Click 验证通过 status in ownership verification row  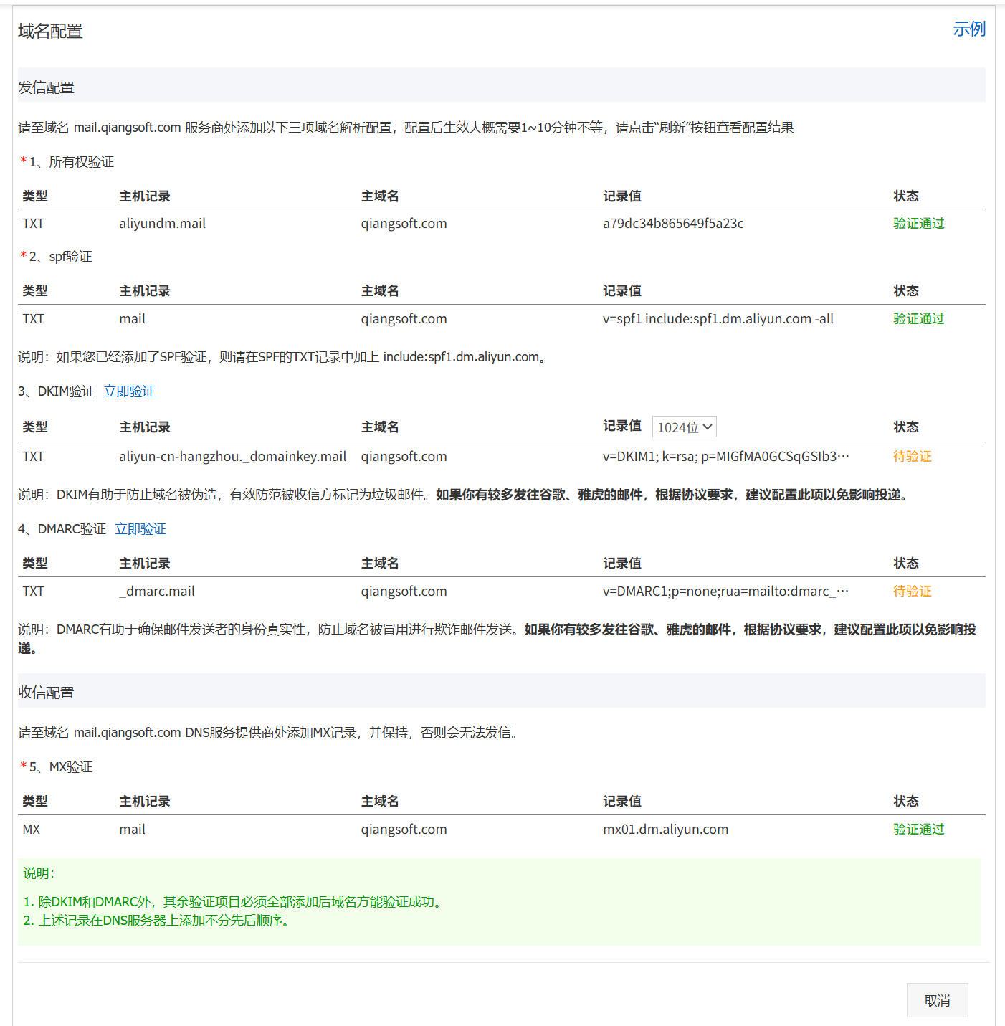click(x=918, y=224)
